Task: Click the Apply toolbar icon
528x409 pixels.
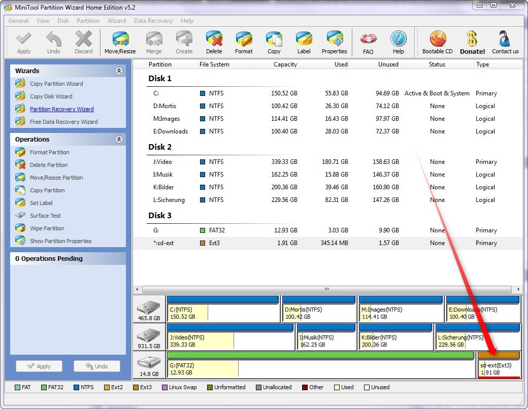Action: pyautogui.click(x=23, y=43)
